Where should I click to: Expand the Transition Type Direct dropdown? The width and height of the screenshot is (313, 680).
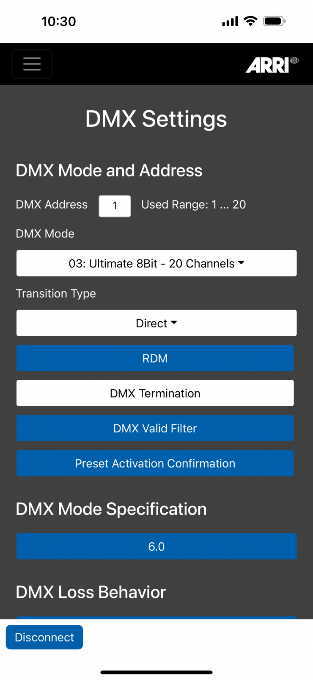(x=156, y=323)
